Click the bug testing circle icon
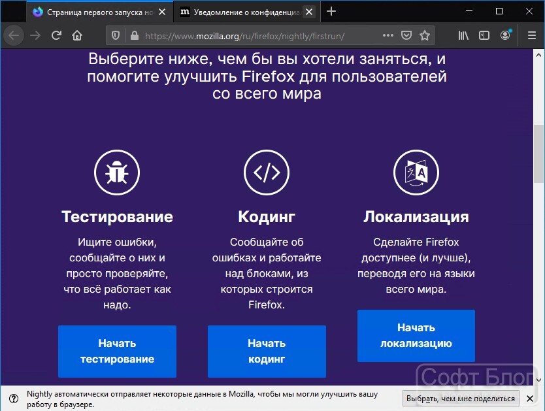This screenshot has height=411, width=545. [x=117, y=173]
